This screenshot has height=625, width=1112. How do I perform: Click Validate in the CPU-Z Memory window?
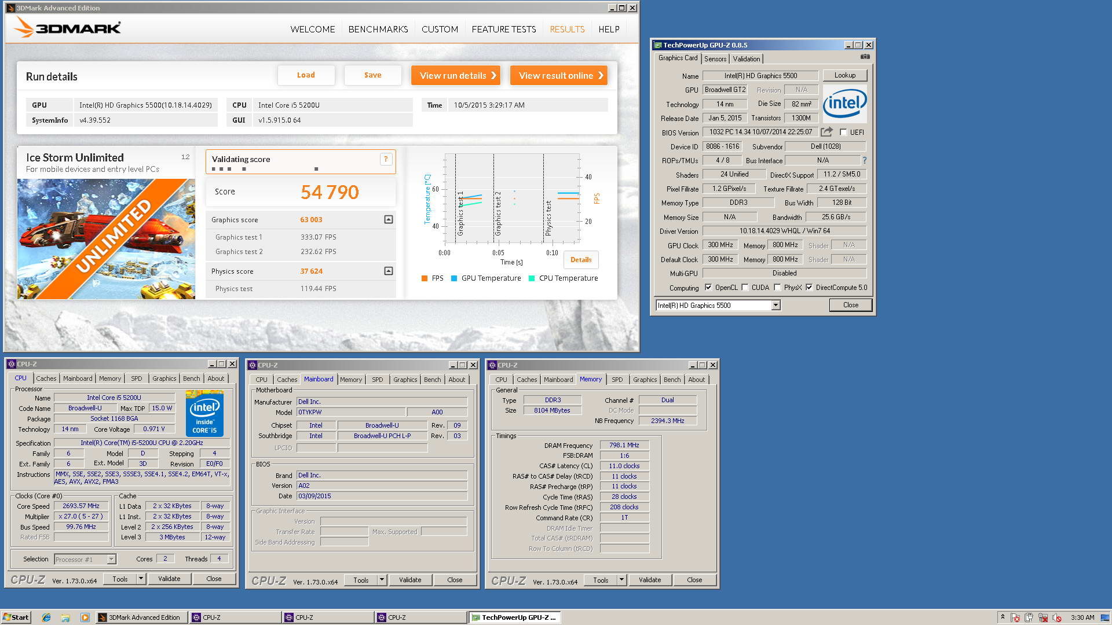649,580
